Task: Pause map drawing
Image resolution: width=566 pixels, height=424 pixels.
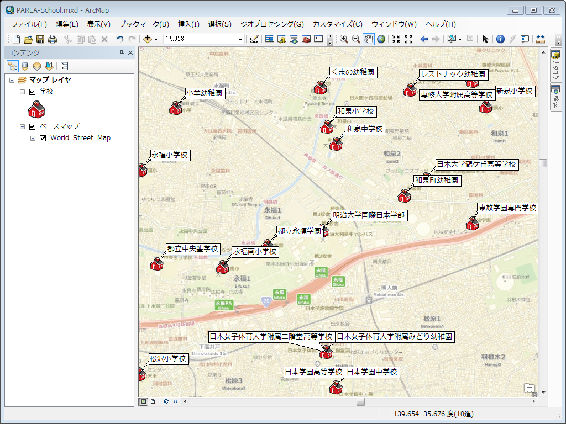Action: 176,401
